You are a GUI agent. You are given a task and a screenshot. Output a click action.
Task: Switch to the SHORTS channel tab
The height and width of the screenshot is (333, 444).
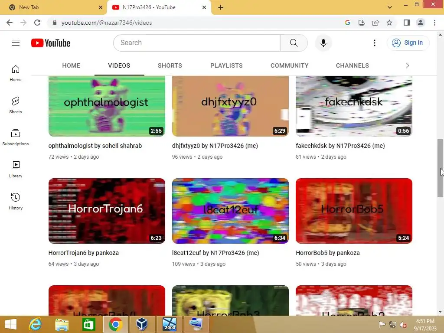click(x=170, y=65)
